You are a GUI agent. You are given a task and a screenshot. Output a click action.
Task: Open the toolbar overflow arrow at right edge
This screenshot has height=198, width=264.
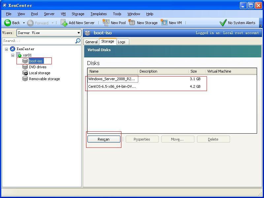pyautogui.click(x=261, y=26)
